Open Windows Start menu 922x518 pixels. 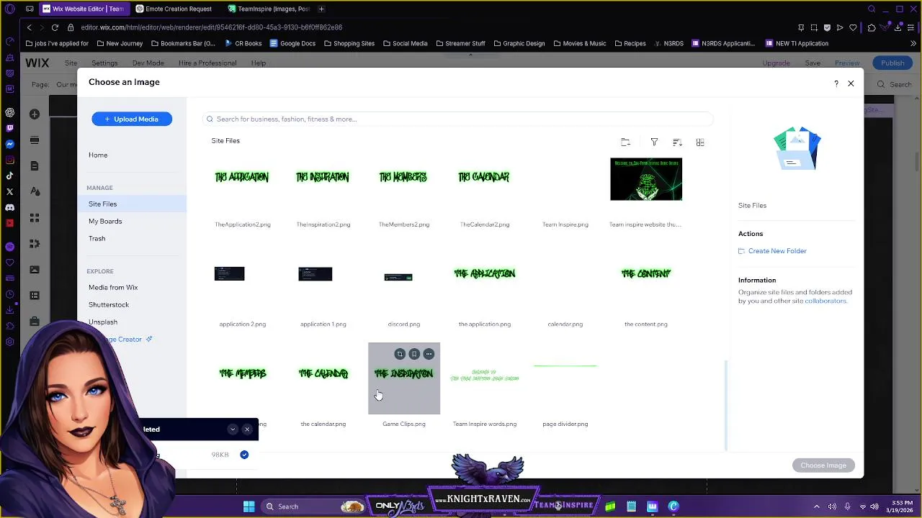click(x=249, y=506)
